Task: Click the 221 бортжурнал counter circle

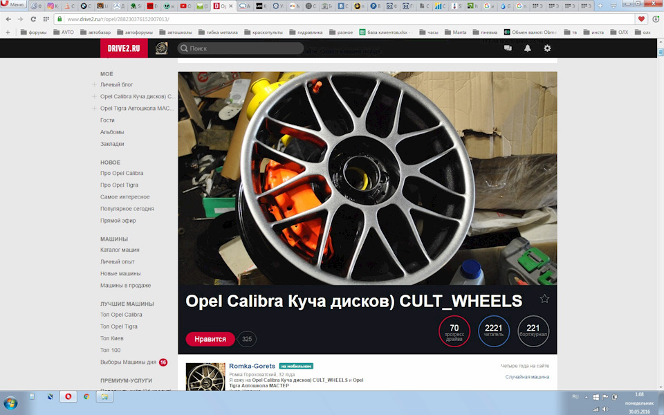Action: coord(533,331)
